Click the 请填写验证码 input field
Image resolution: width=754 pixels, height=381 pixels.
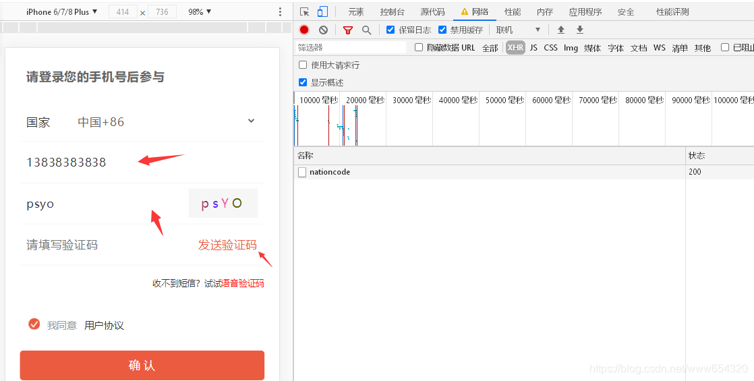[106, 245]
